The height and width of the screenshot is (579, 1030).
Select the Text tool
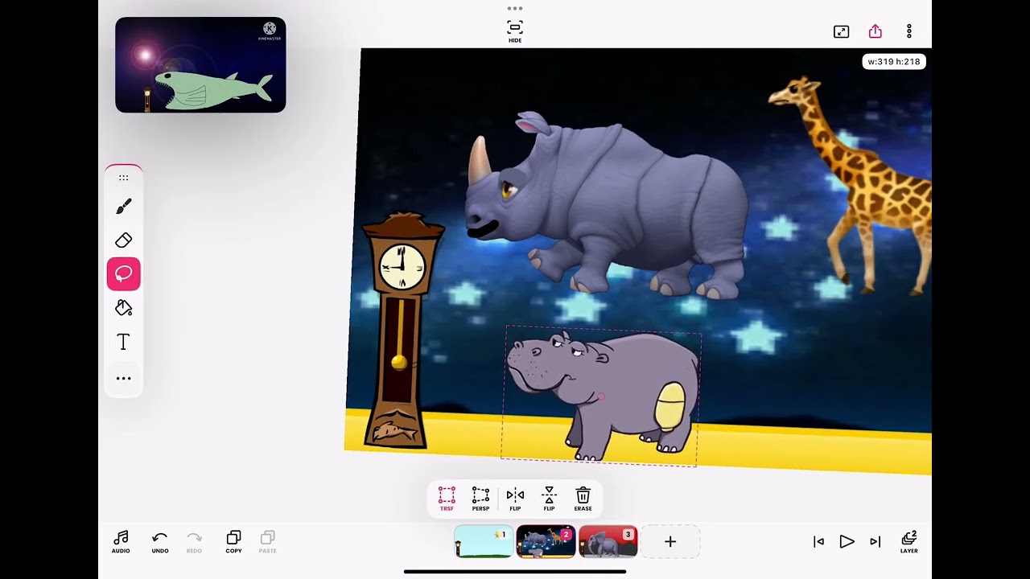point(123,343)
